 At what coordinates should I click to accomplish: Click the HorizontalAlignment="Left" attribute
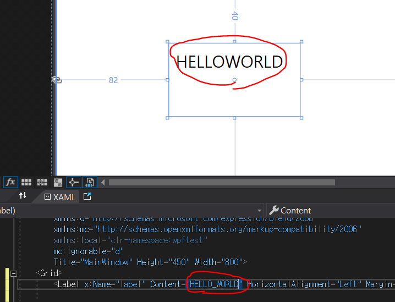point(304,284)
